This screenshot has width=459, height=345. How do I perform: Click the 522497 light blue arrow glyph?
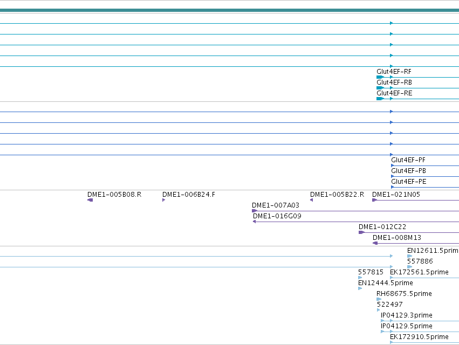click(379, 310)
